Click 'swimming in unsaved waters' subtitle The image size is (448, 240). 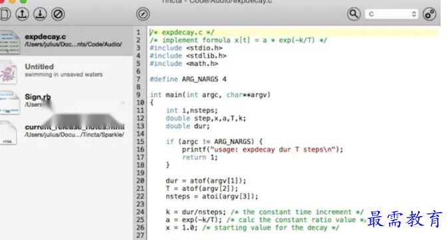[x=64, y=74]
